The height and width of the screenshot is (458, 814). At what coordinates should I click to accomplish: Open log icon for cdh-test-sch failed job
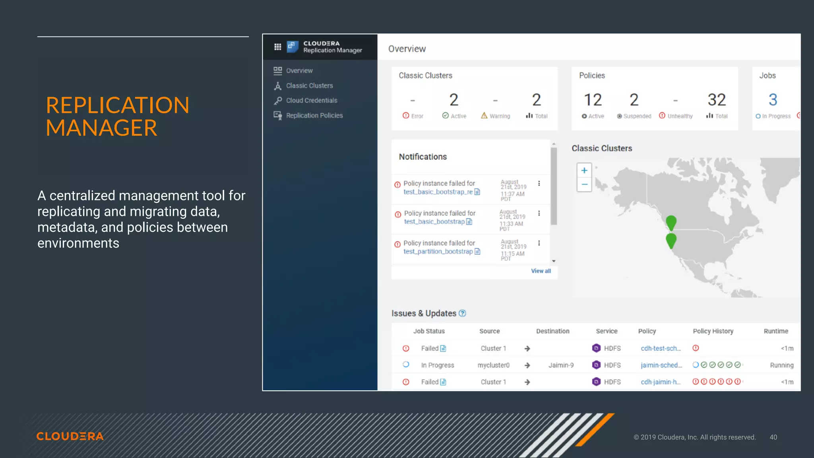[x=443, y=348]
